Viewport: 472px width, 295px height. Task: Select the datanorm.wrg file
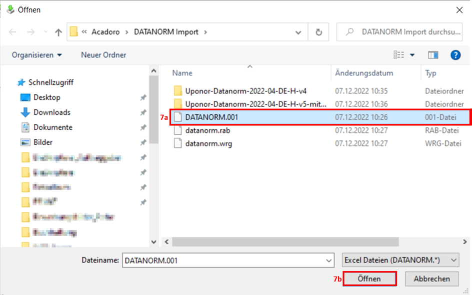coord(208,143)
